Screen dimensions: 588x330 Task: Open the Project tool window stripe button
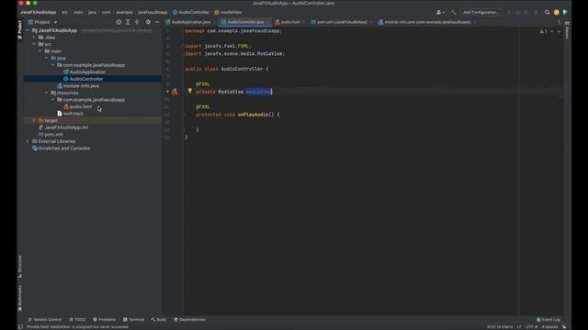[20, 29]
